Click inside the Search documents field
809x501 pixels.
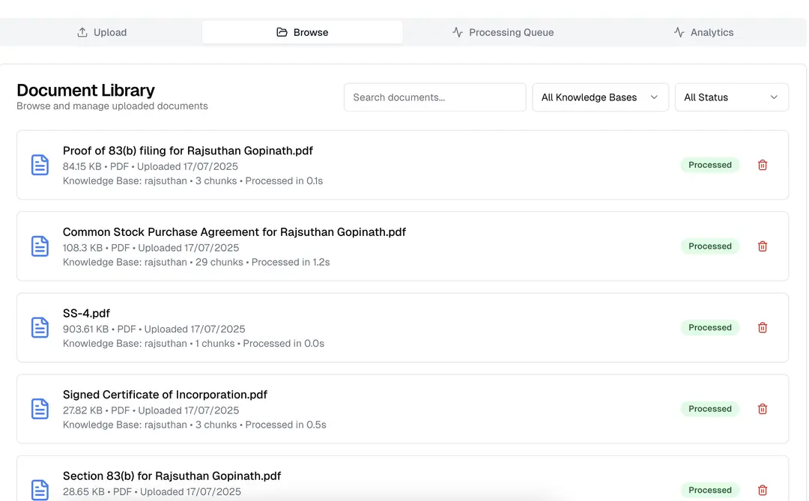[434, 97]
